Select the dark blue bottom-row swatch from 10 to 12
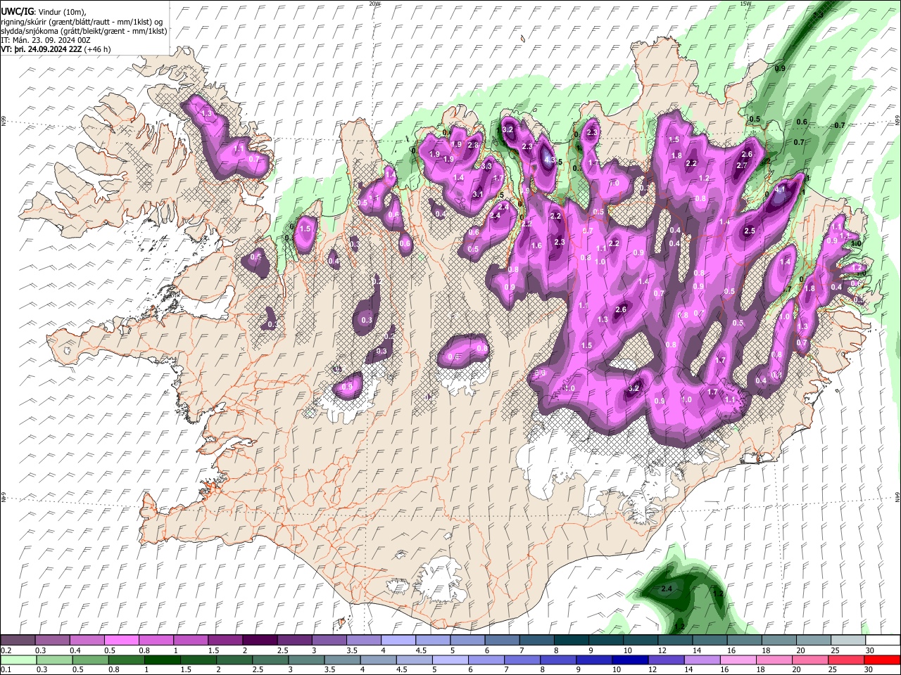This screenshot has height=675, width=901. coord(629,660)
